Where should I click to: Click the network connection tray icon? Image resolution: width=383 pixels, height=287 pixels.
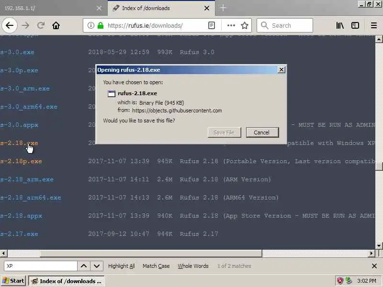click(349, 281)
